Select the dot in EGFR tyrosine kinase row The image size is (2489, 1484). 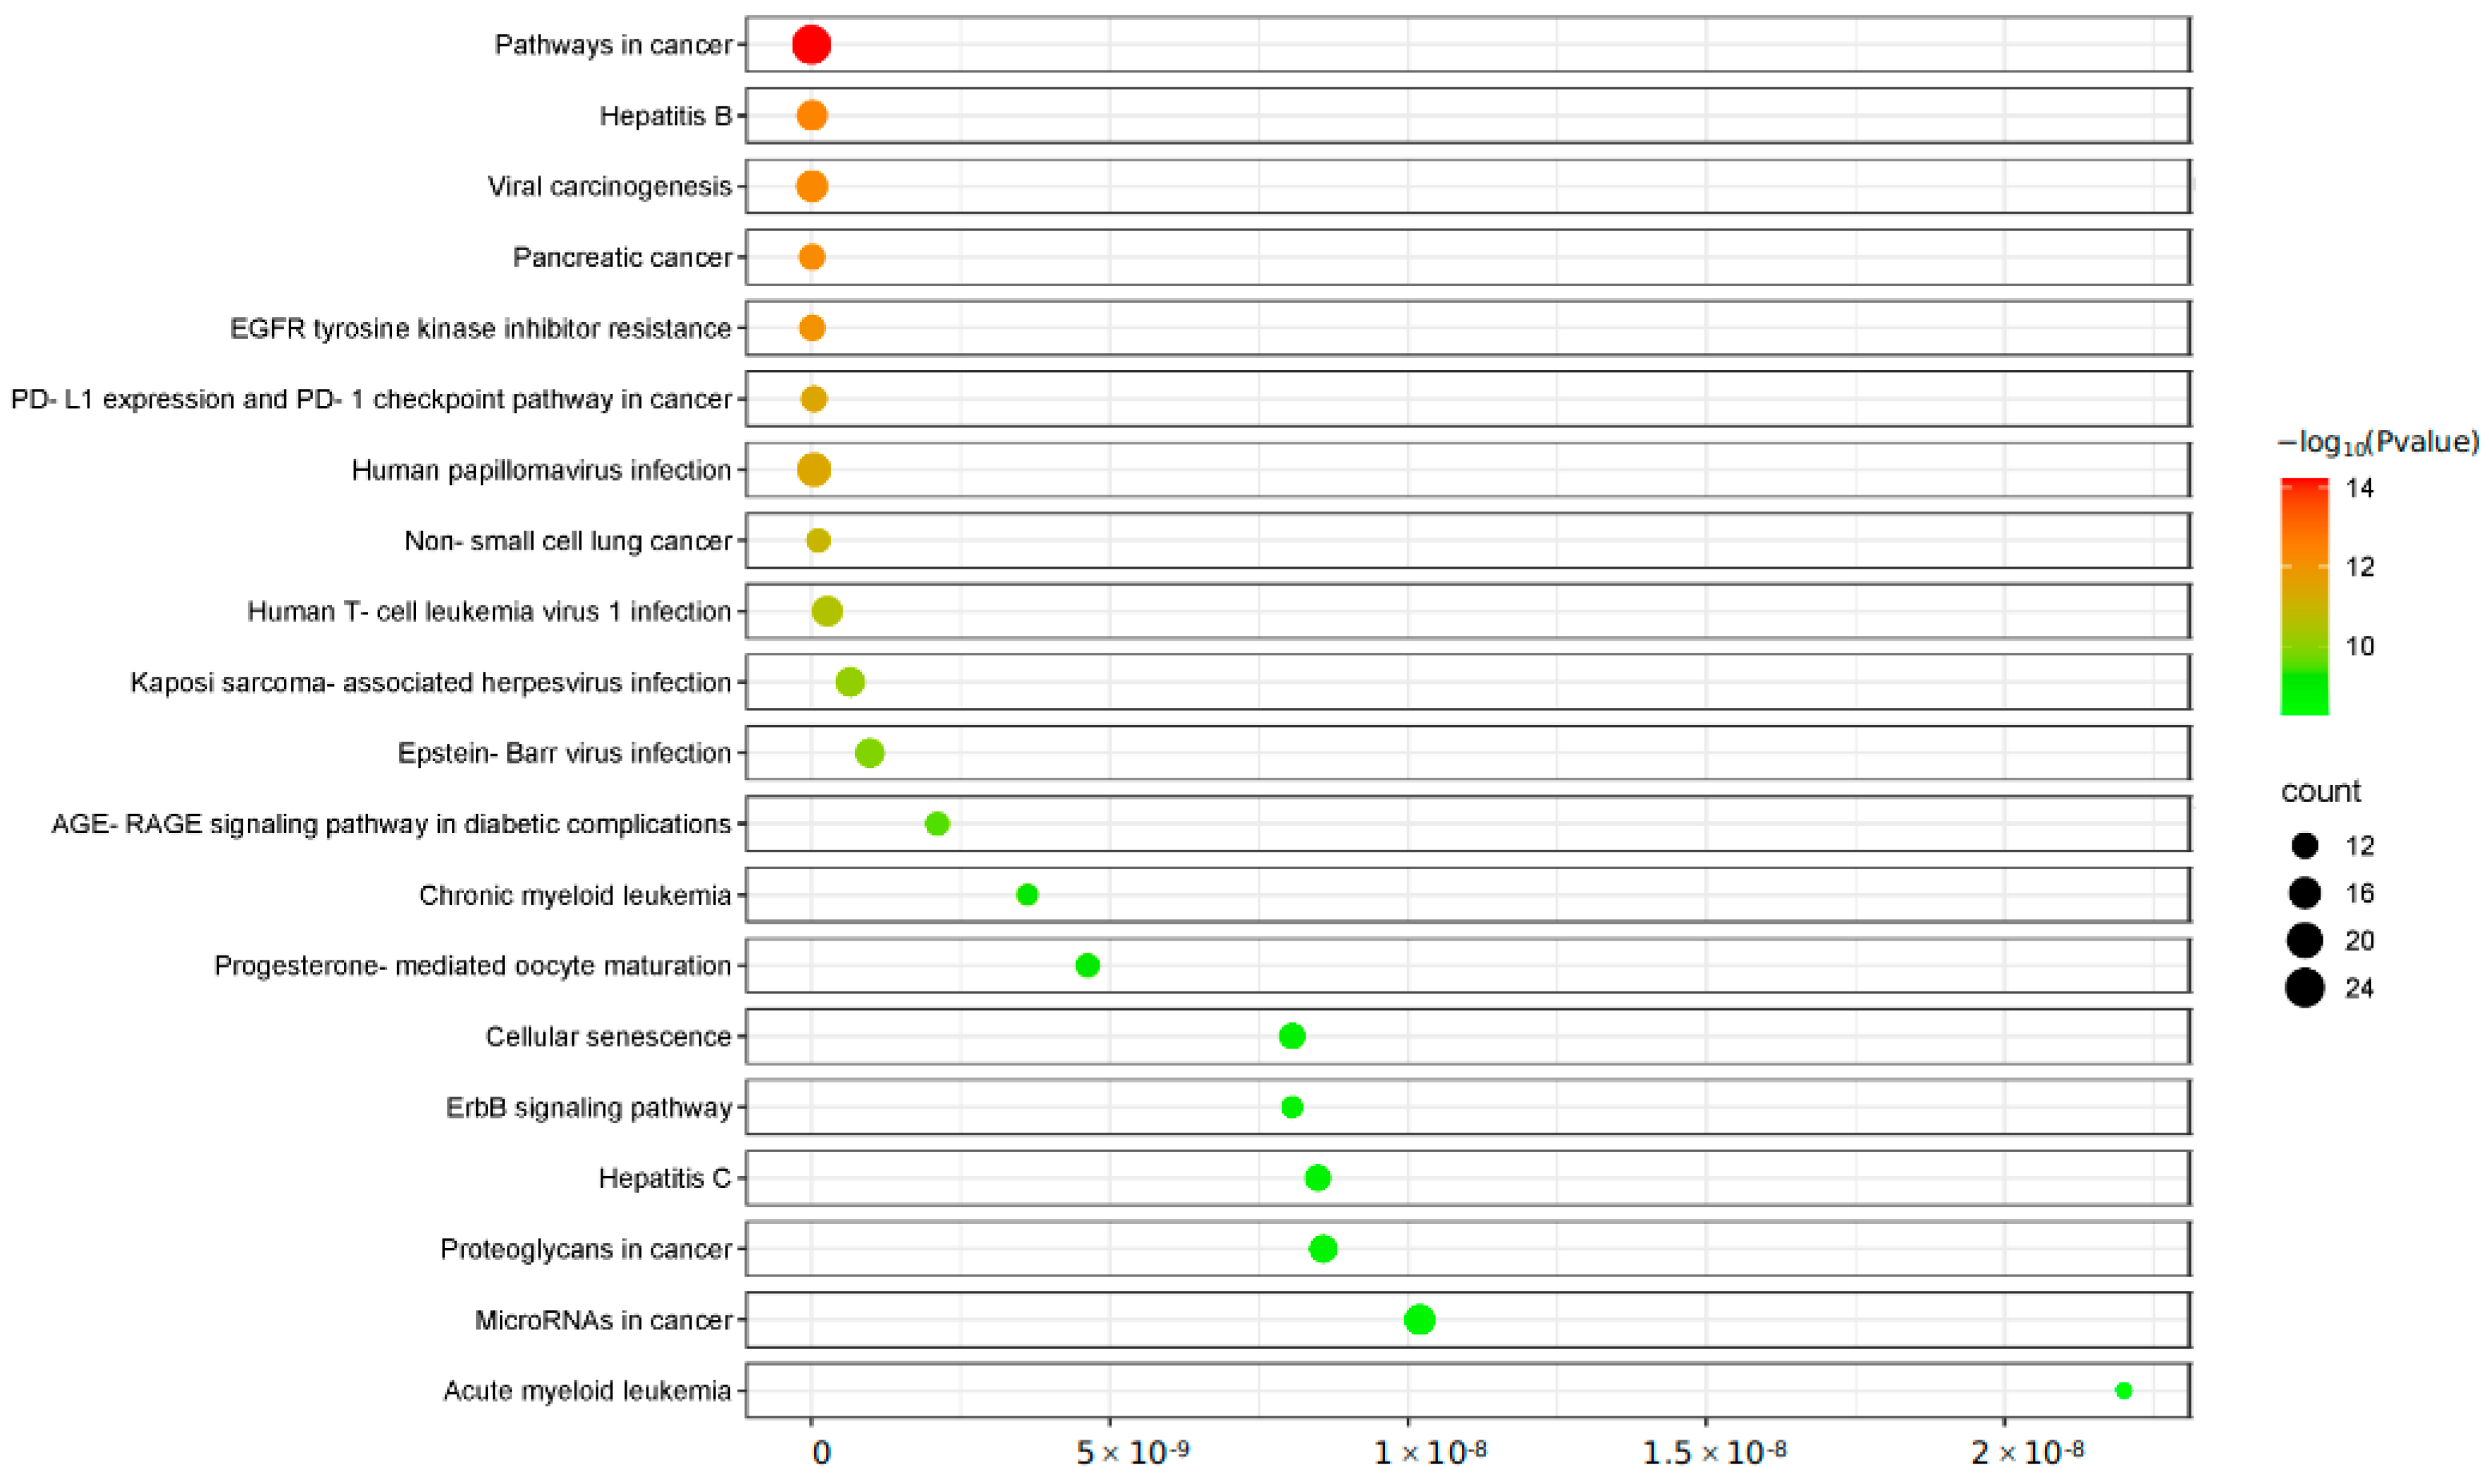812,328
